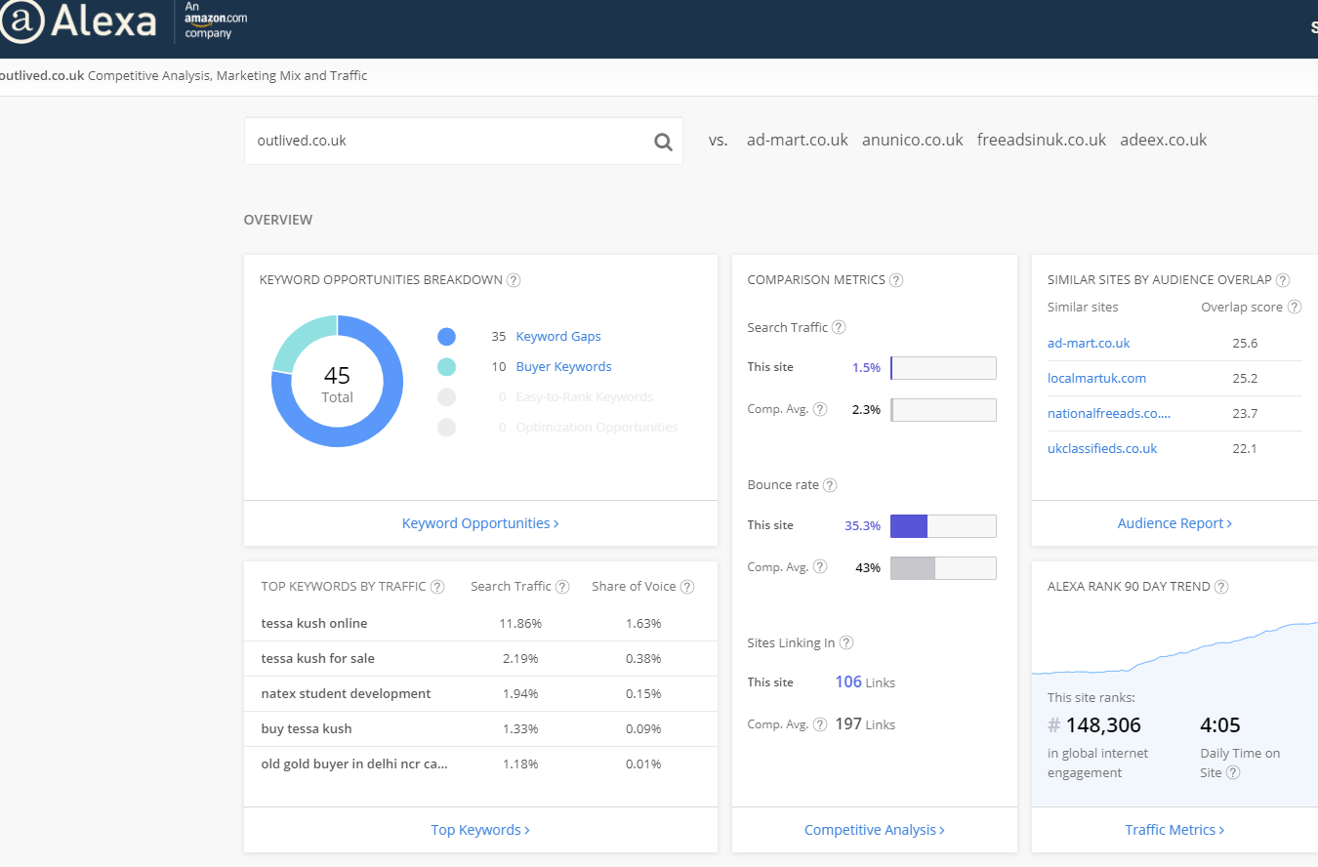Compare against competitor anunico.co.uk
The height and width of the screenshot is (867, 1318).
coord(912,141)
